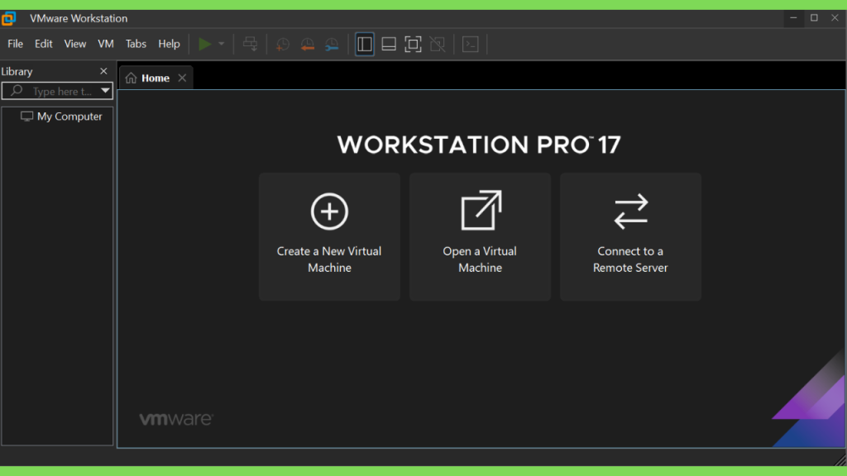This screenshot has height=476, width=847.
Task: Open the Tabs menu
Action: 136,44
